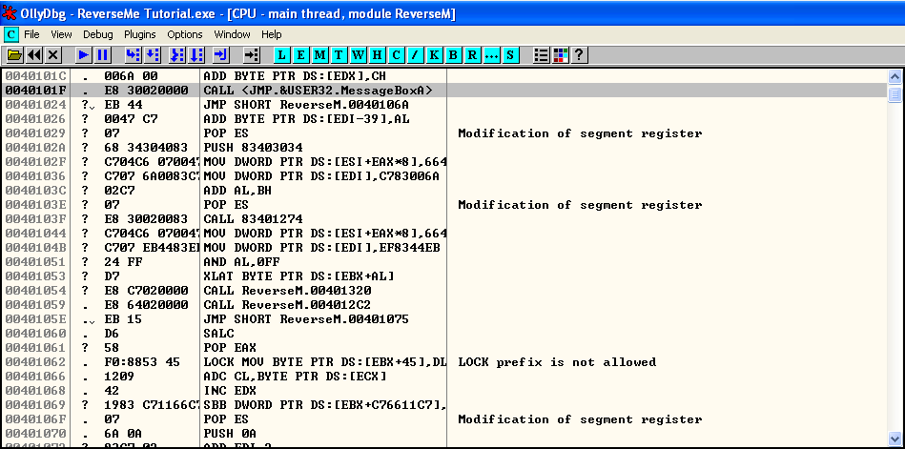Open the Help menu
Image resolution: width=905 pixels, height=449 pixels.
(271, 34)
